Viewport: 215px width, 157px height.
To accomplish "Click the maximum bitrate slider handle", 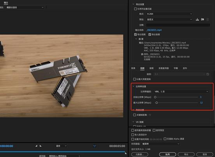I will (x=157, y=103).
